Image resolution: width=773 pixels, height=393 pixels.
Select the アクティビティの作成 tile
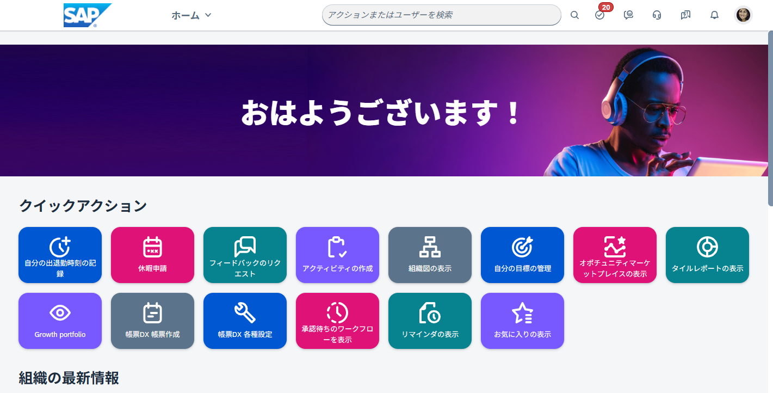337,255
